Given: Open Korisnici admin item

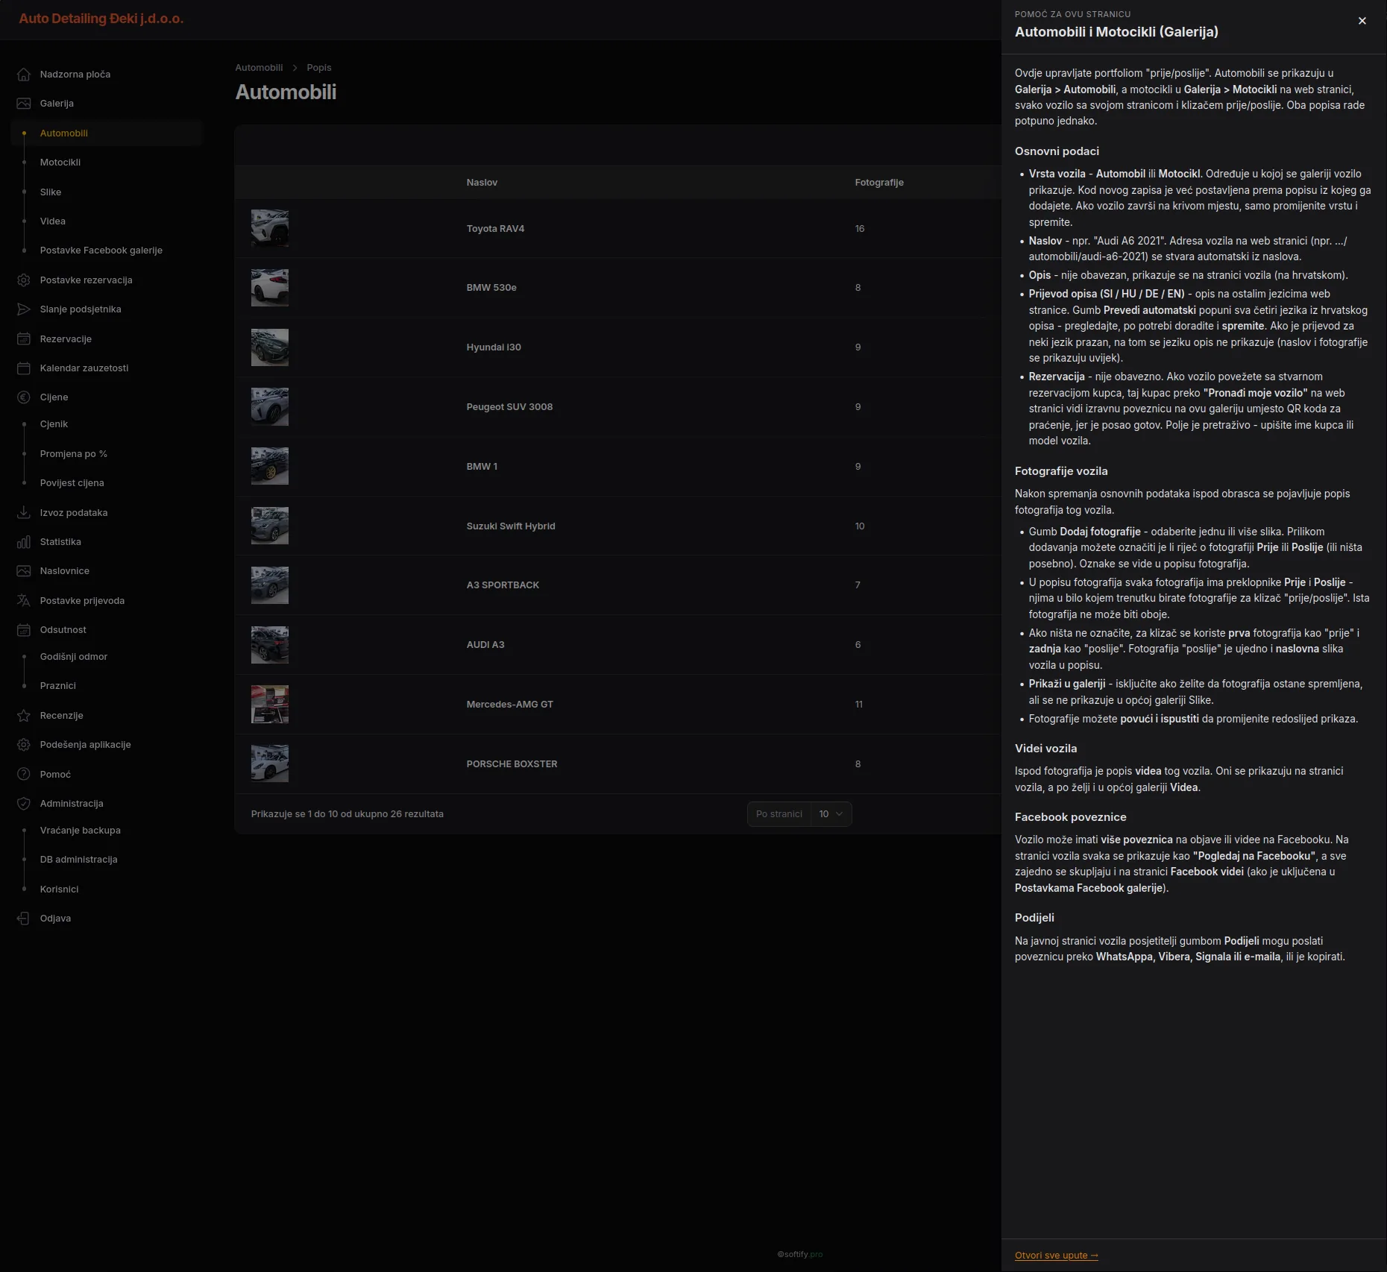Looking at the screenshot, I should coord(60,890).
